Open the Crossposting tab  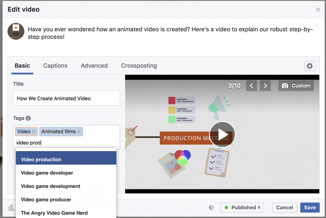pyautogui.click(x=139, y=65)
